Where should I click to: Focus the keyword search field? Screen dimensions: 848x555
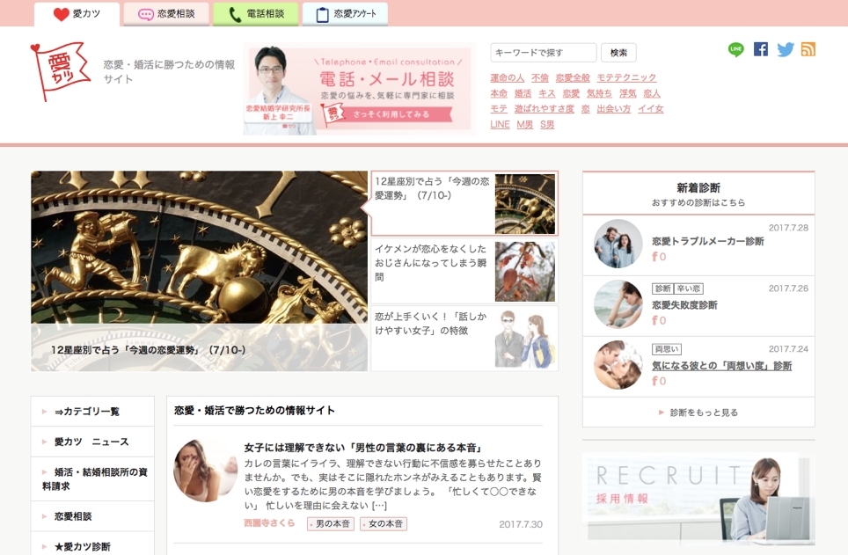click(x=544, y=53)
